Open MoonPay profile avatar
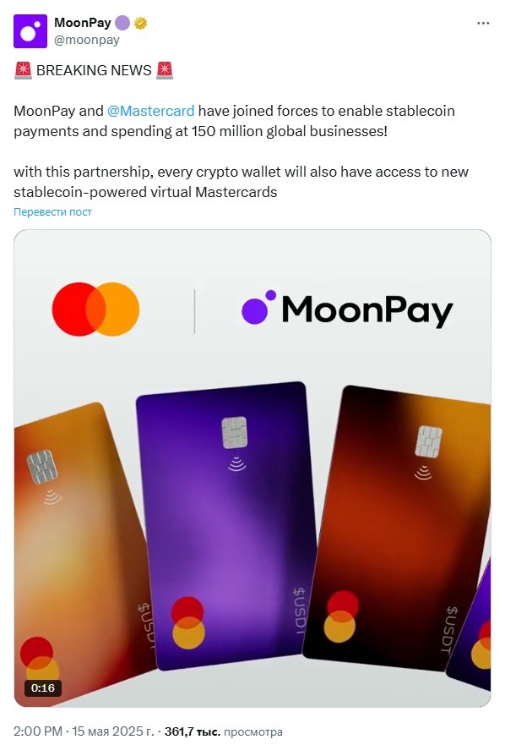 coord(30,31)
